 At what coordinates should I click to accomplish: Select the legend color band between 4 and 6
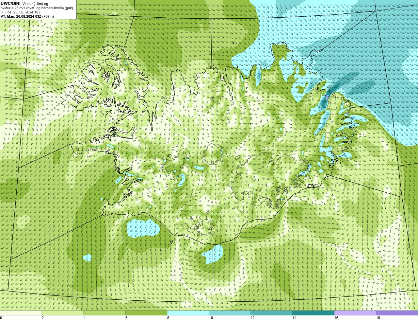point(104,313)
